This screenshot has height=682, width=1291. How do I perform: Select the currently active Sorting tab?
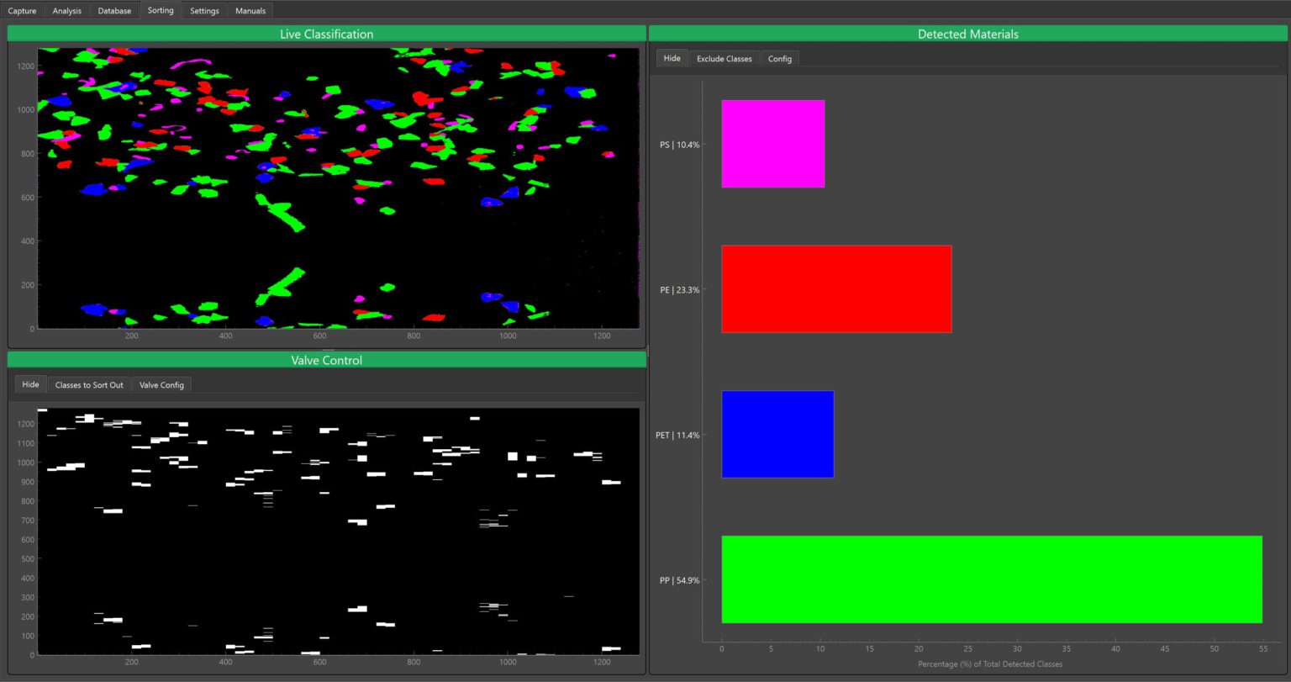click(x=160, y=10)
